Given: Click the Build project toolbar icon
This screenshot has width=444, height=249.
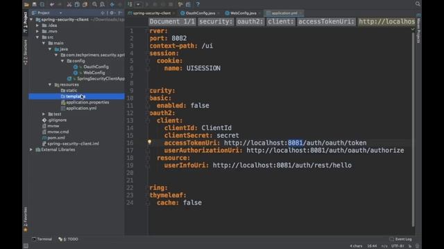Looking at the screenshot, I should [130, 4].
